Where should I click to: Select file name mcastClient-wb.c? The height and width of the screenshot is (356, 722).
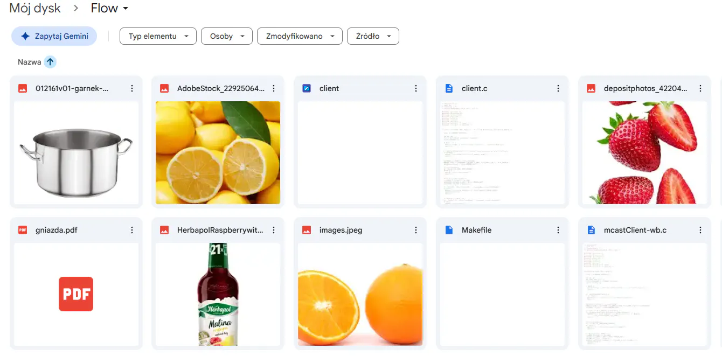pyautogui.click(x=635, y=230)
